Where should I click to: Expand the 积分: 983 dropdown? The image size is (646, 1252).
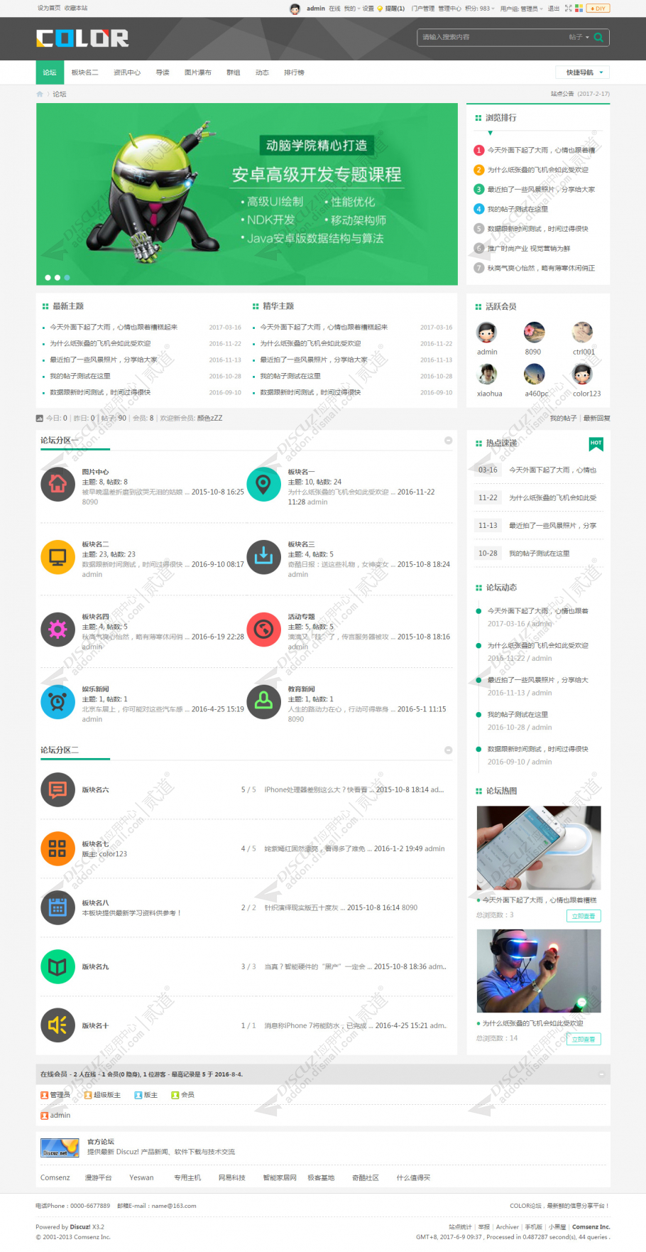pos(480,9)
